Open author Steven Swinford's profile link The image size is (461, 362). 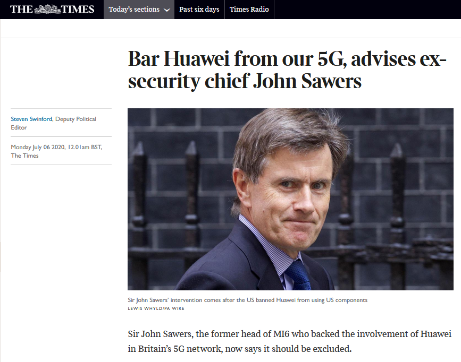[31, 119]
